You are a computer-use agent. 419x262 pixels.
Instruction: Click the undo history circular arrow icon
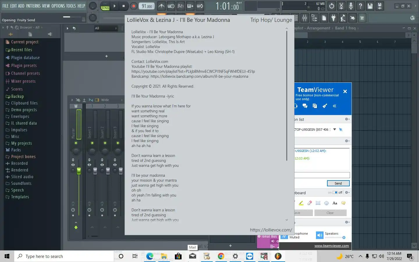(332, 6)
